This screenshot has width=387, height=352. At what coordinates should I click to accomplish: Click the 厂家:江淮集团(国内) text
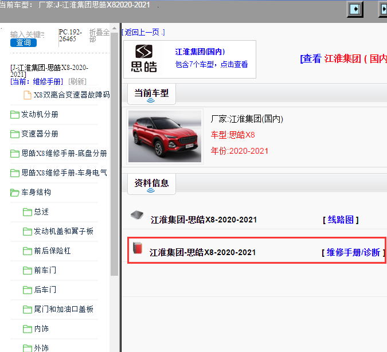coord(247,119)
